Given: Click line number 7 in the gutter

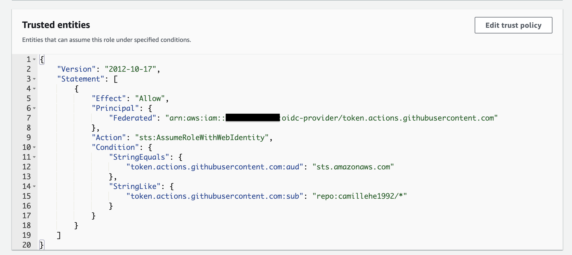Looking at the screenshot, I should coord(29,118).
